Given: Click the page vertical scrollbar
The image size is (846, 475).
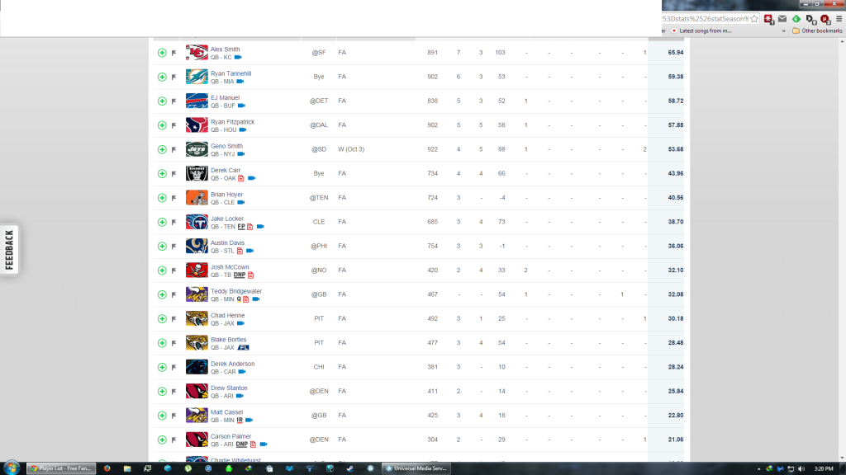Looking at the screenshot, I should tap(842, 249).
